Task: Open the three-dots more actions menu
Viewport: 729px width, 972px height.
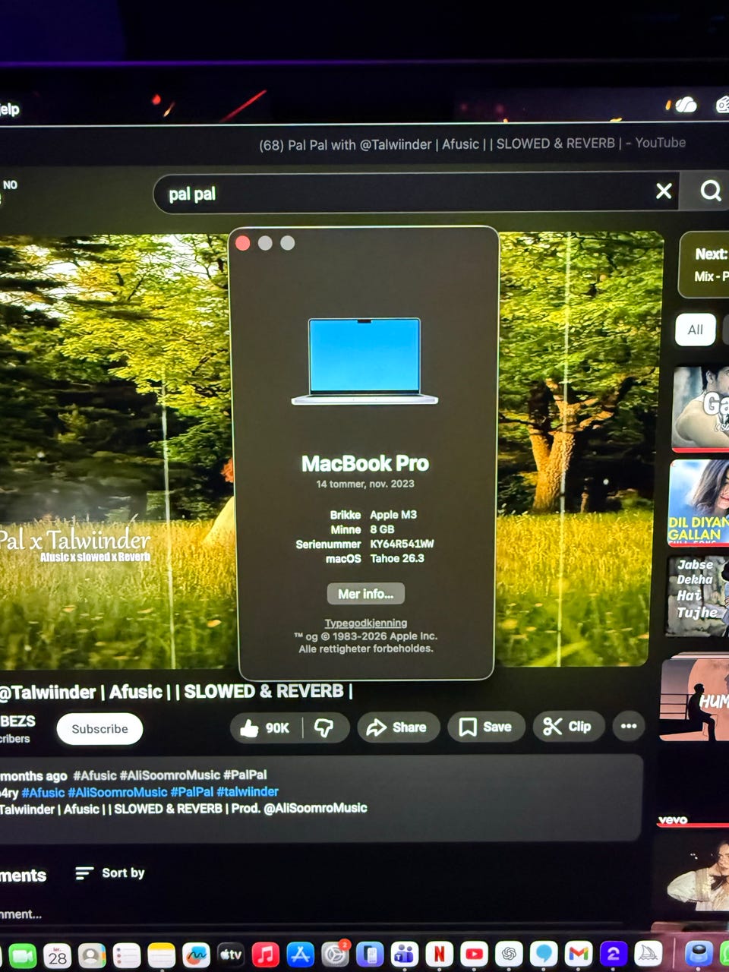Action: coord(629,726)
